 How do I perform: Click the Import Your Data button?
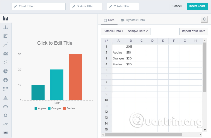pos(193,31)
